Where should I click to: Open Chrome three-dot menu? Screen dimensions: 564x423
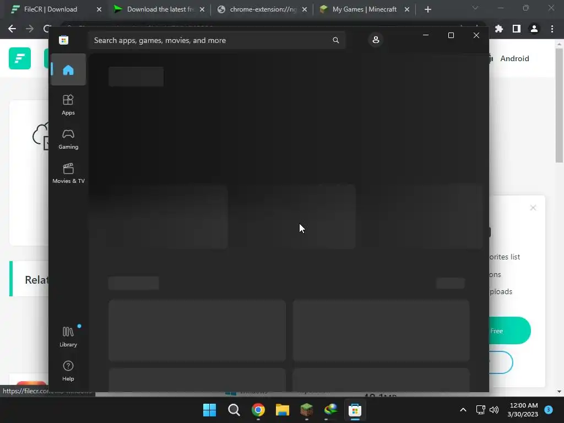[x=552, y=29]
